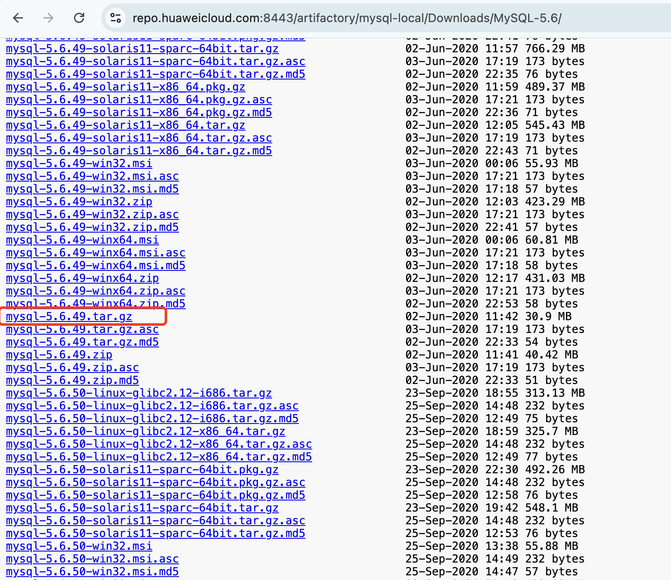The width and height of the screenshot is (671, 580).
Task: Download mysql-5.6.49-solaris11-sparc-64bit.tar.gz
Action: pyautogui.click(x=142, y=48)
